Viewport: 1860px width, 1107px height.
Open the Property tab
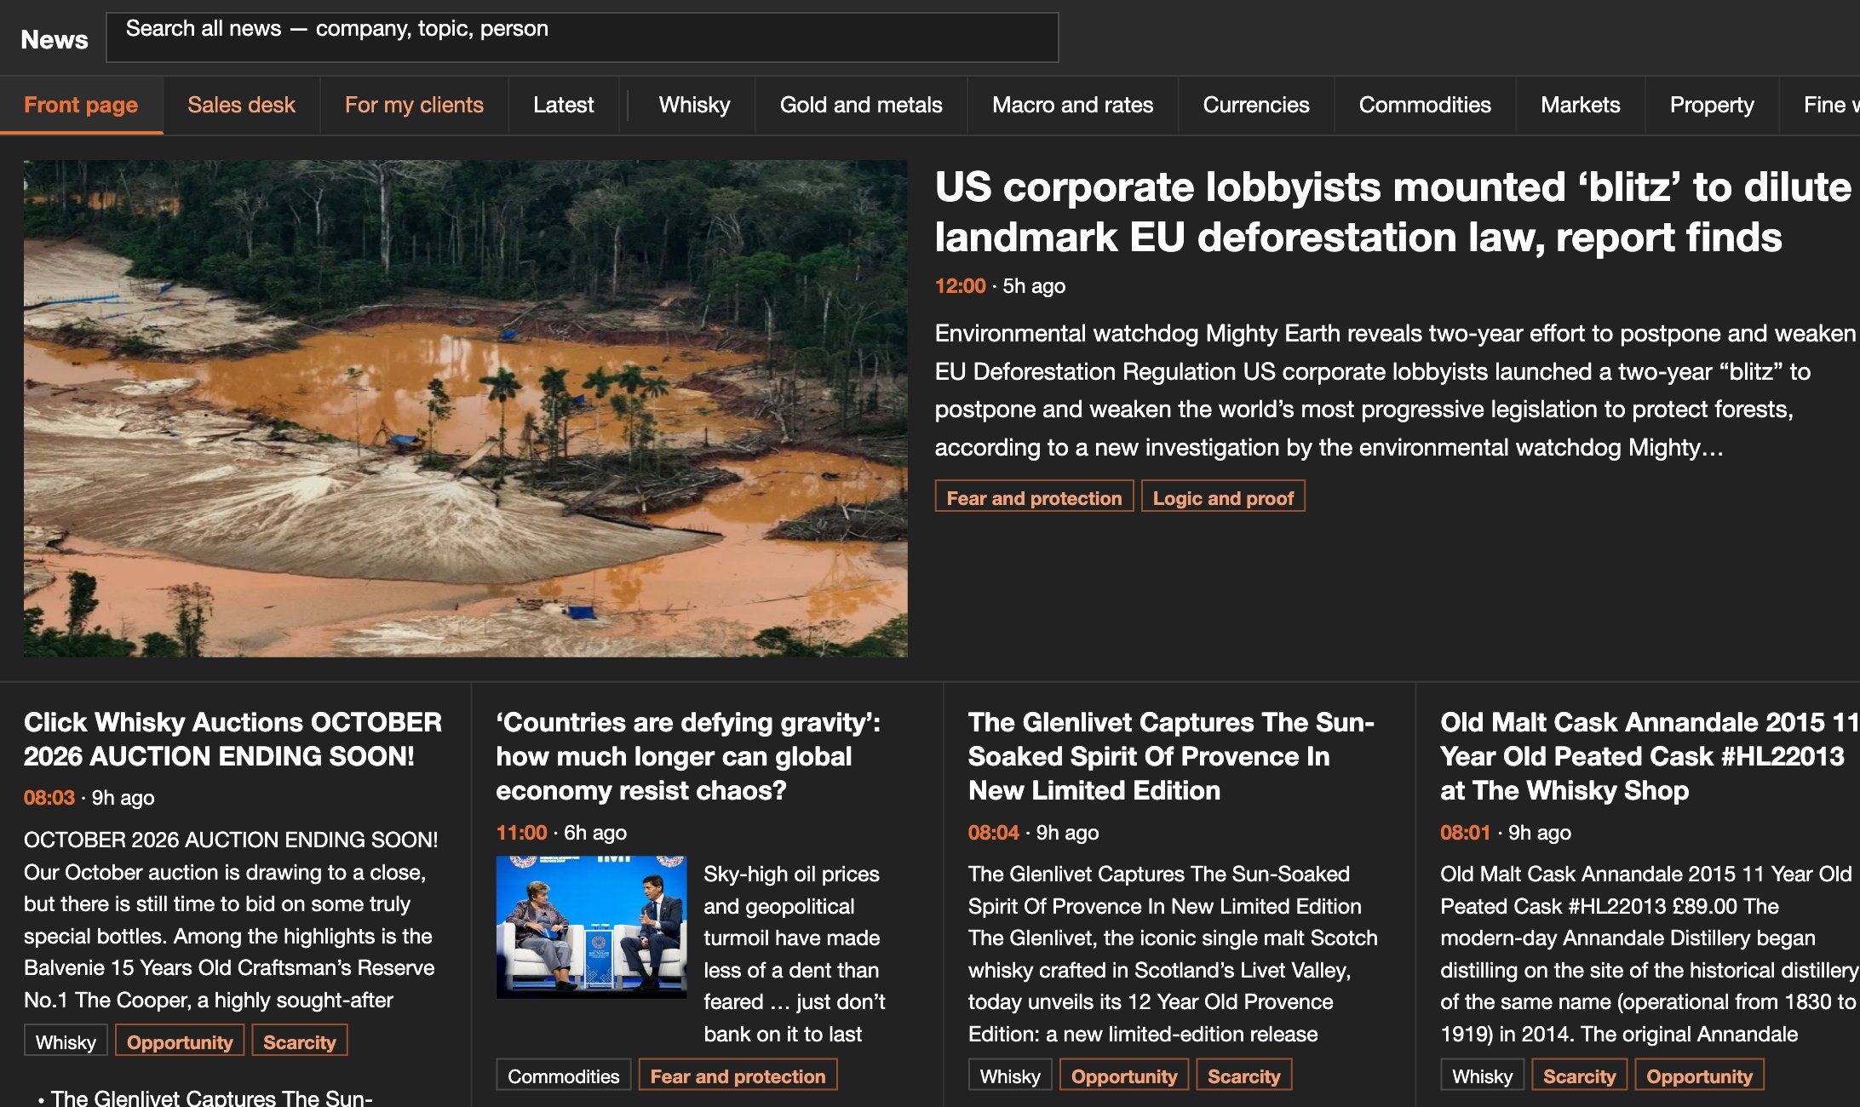pyautogui.click(x=1712, y=105)
